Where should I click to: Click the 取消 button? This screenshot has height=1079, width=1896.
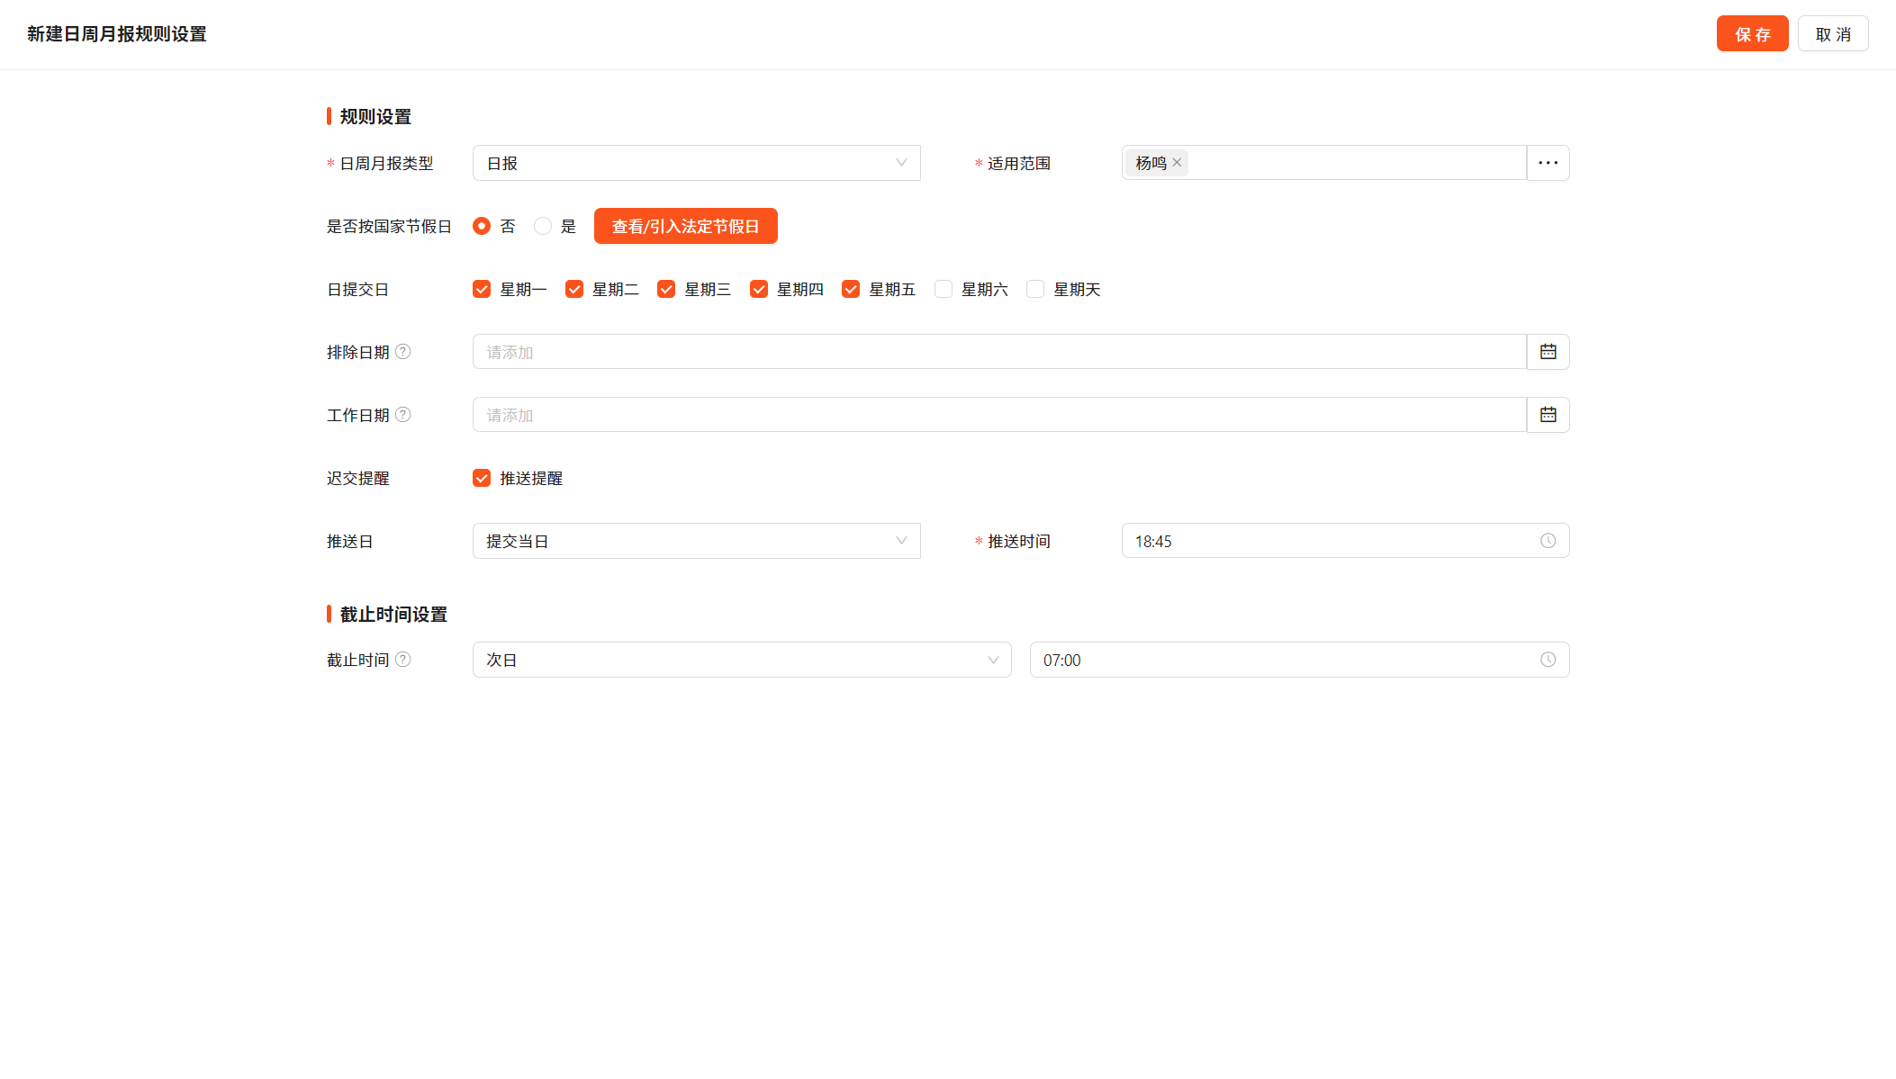coord(1832,34)
